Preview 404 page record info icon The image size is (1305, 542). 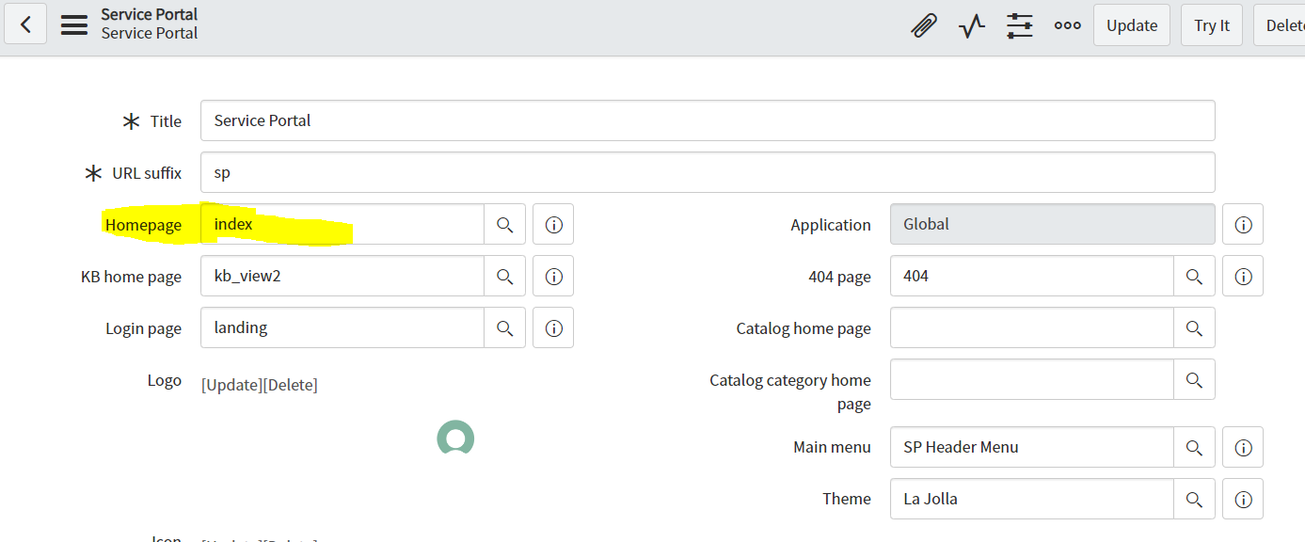(x=1243, y=276)
